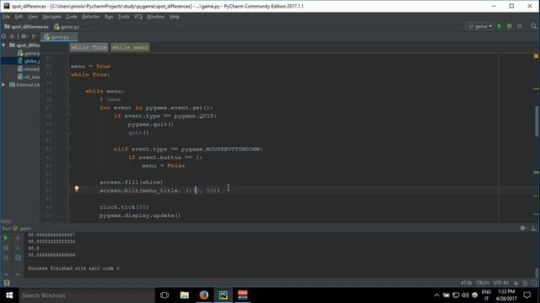Open the Refactor menu

click(x=90, y=17)
